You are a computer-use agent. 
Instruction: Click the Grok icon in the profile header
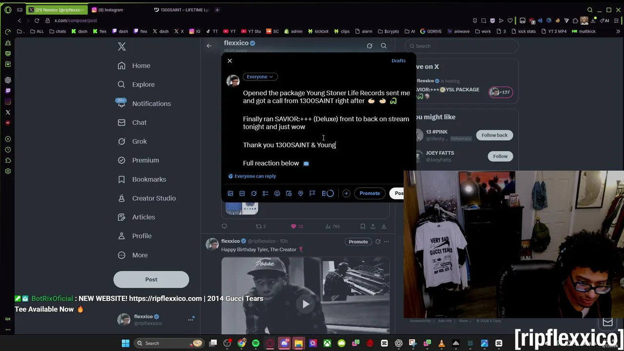tap(370, 46)
